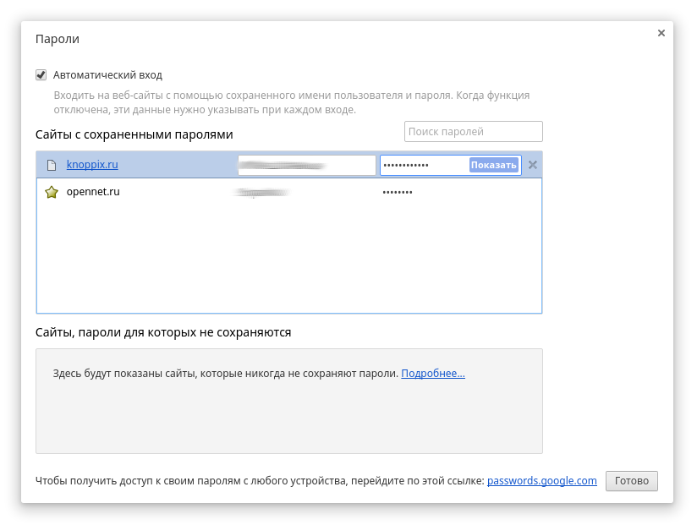Select the opennet.ru row by its name
This screenshot has height=525, width=697.
pos(93,192)
